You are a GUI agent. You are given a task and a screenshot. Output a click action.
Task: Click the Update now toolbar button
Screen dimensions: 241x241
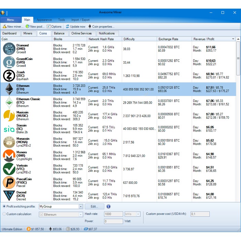pyautogui.click(x=75, y=27)
